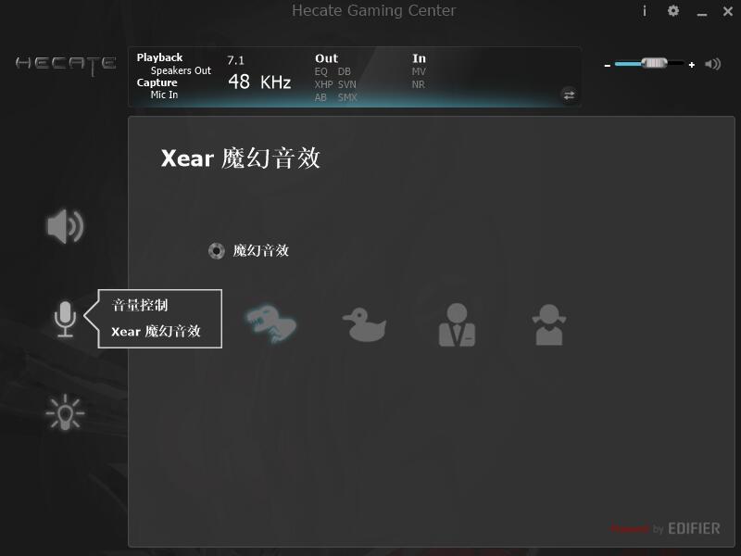Mute audio with the speaker icon
The image size is (741, 556).
coord(712,64)
